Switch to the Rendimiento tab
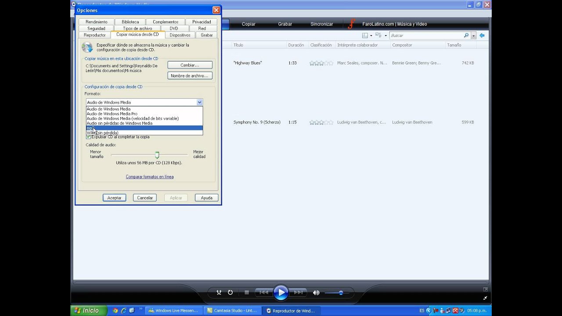 pos(97,22)
